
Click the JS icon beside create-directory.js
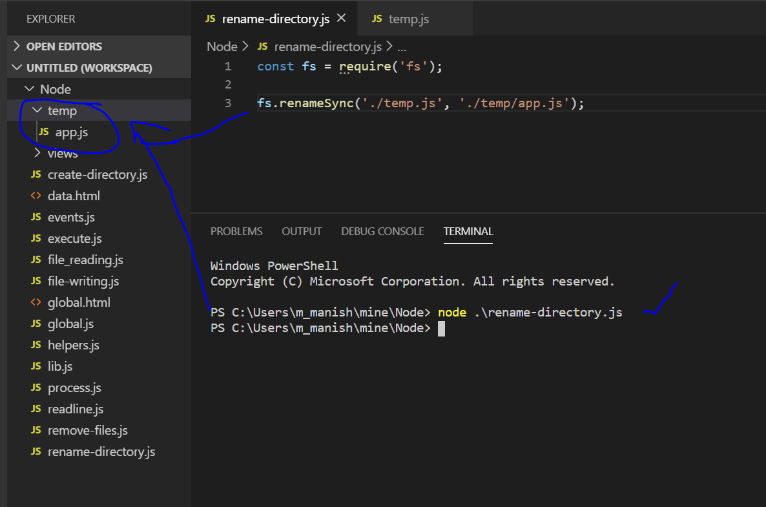[x=37, y=174]
